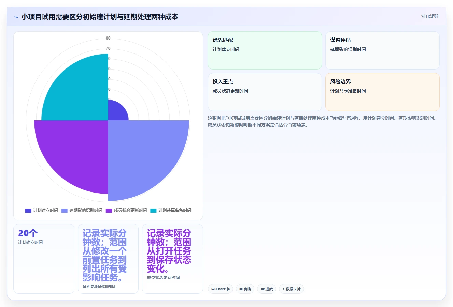Click 成员状态更新时间 inside the 投入重点 card
Screen dimensions: 453x307
coord(230,91)
